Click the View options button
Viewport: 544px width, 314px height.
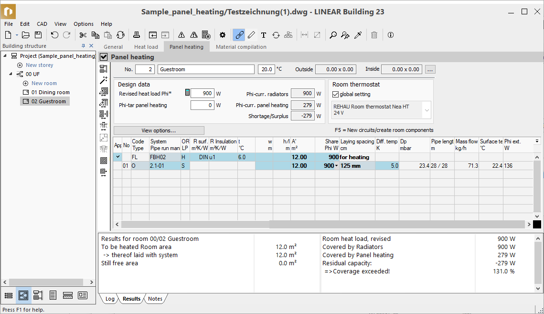click(159, 130)
